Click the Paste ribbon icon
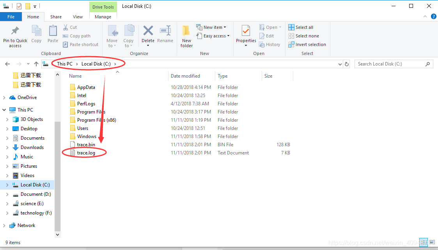 pos(53,30)
